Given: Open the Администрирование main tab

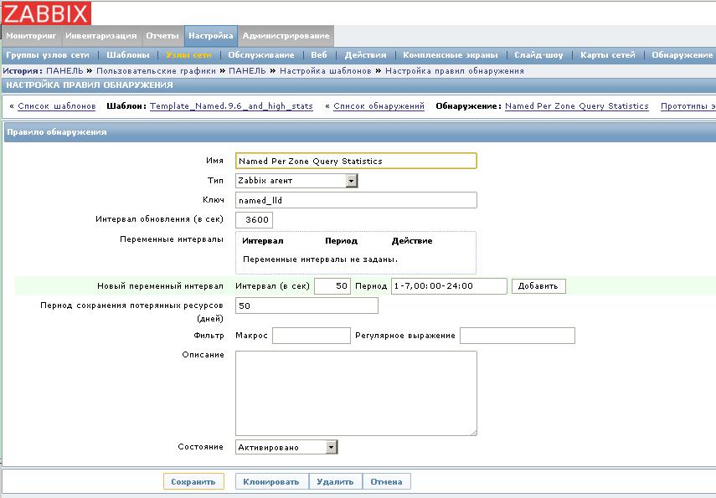Looking at the screenshot, I should pos(286,36).
